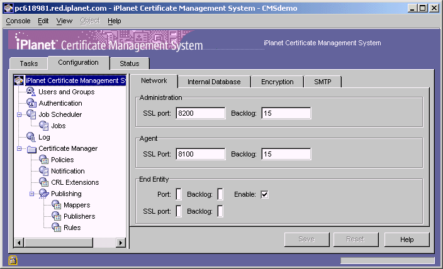443x269 pixels.
Task: Click the Log node icon
Action: point(31,137)
